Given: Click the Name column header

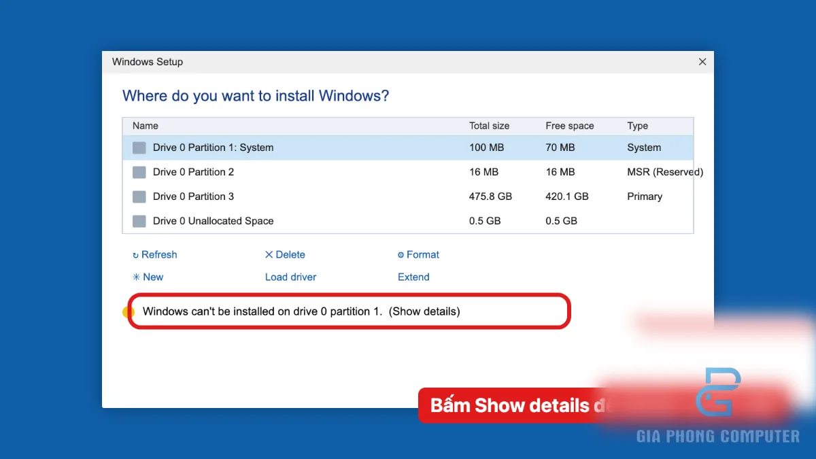Looking at the screenshot, I should [x=146, y=126].
